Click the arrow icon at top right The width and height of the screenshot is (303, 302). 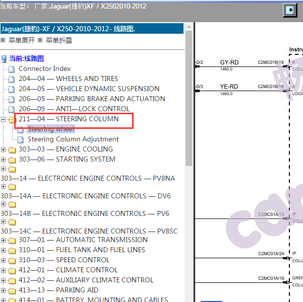(290, 10)
